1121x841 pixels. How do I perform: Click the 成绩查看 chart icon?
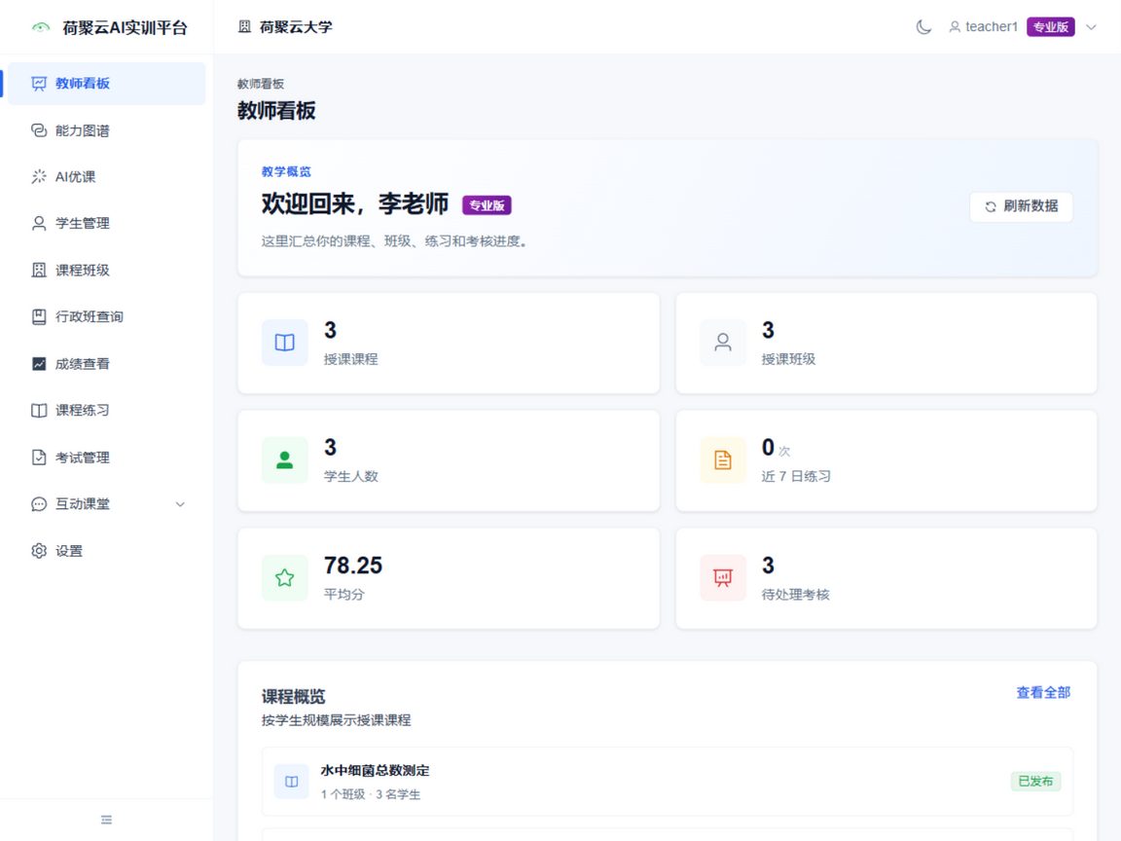[x=39, y=364]
